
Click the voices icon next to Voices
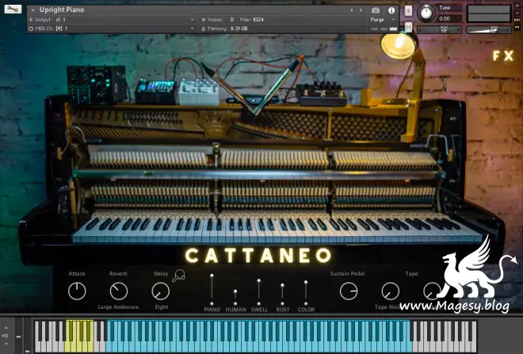(x=204, y=20)
